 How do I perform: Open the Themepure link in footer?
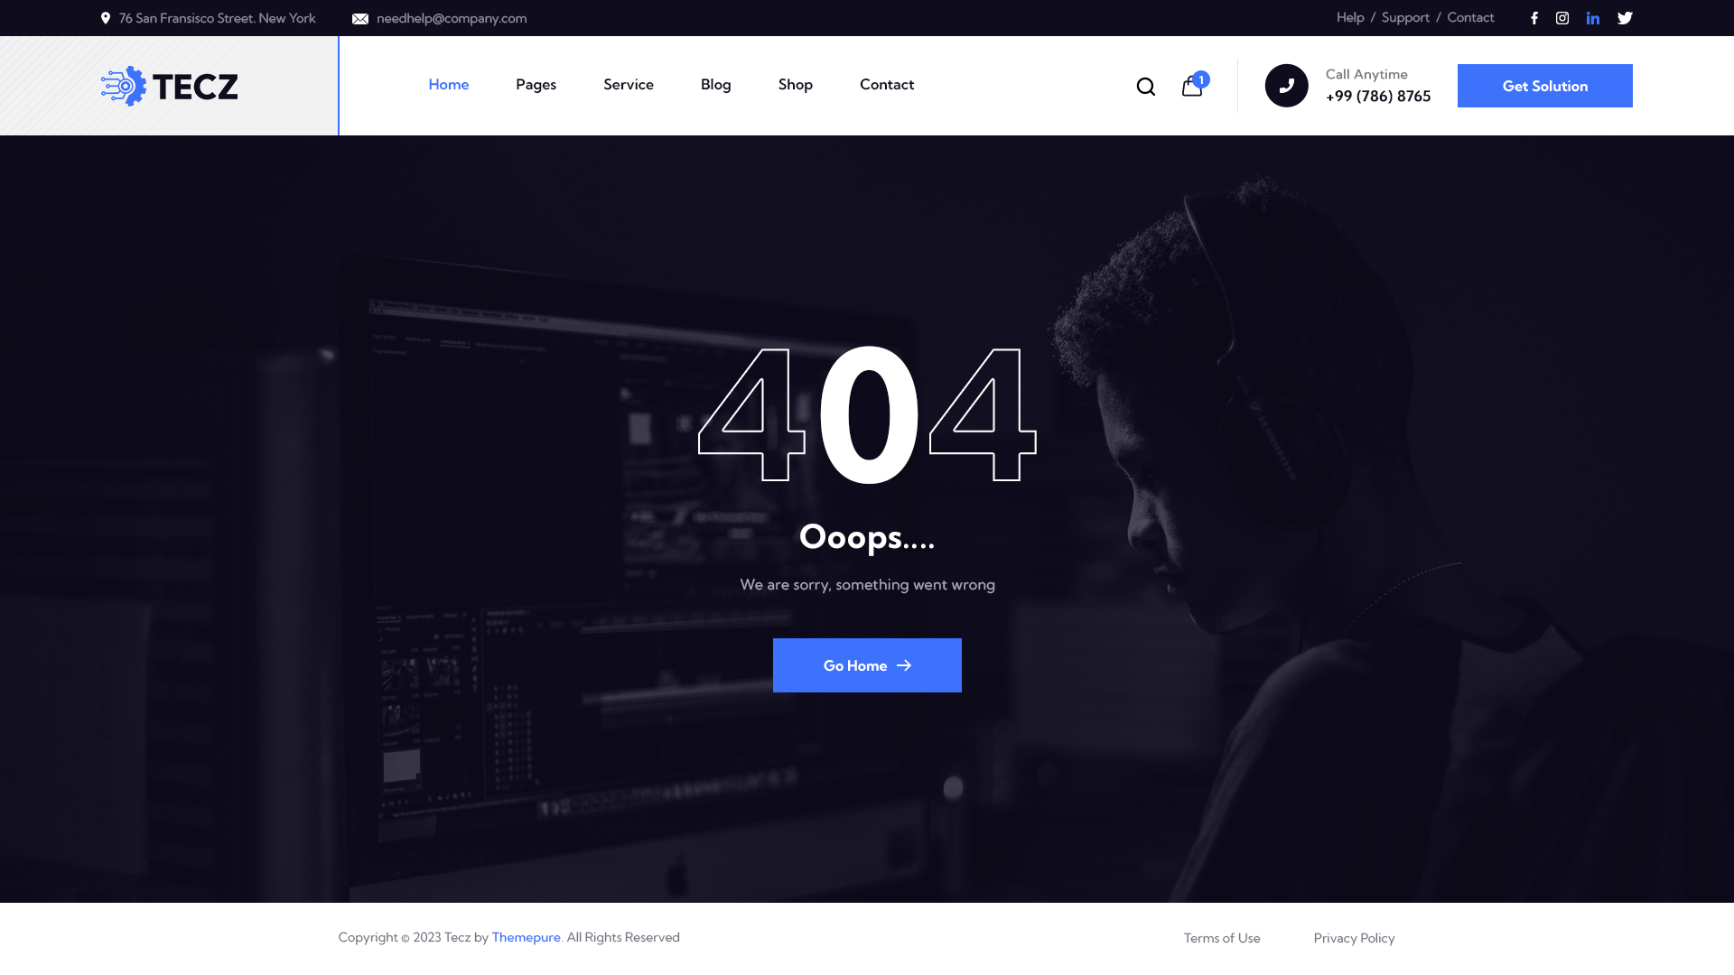[526, 937]
